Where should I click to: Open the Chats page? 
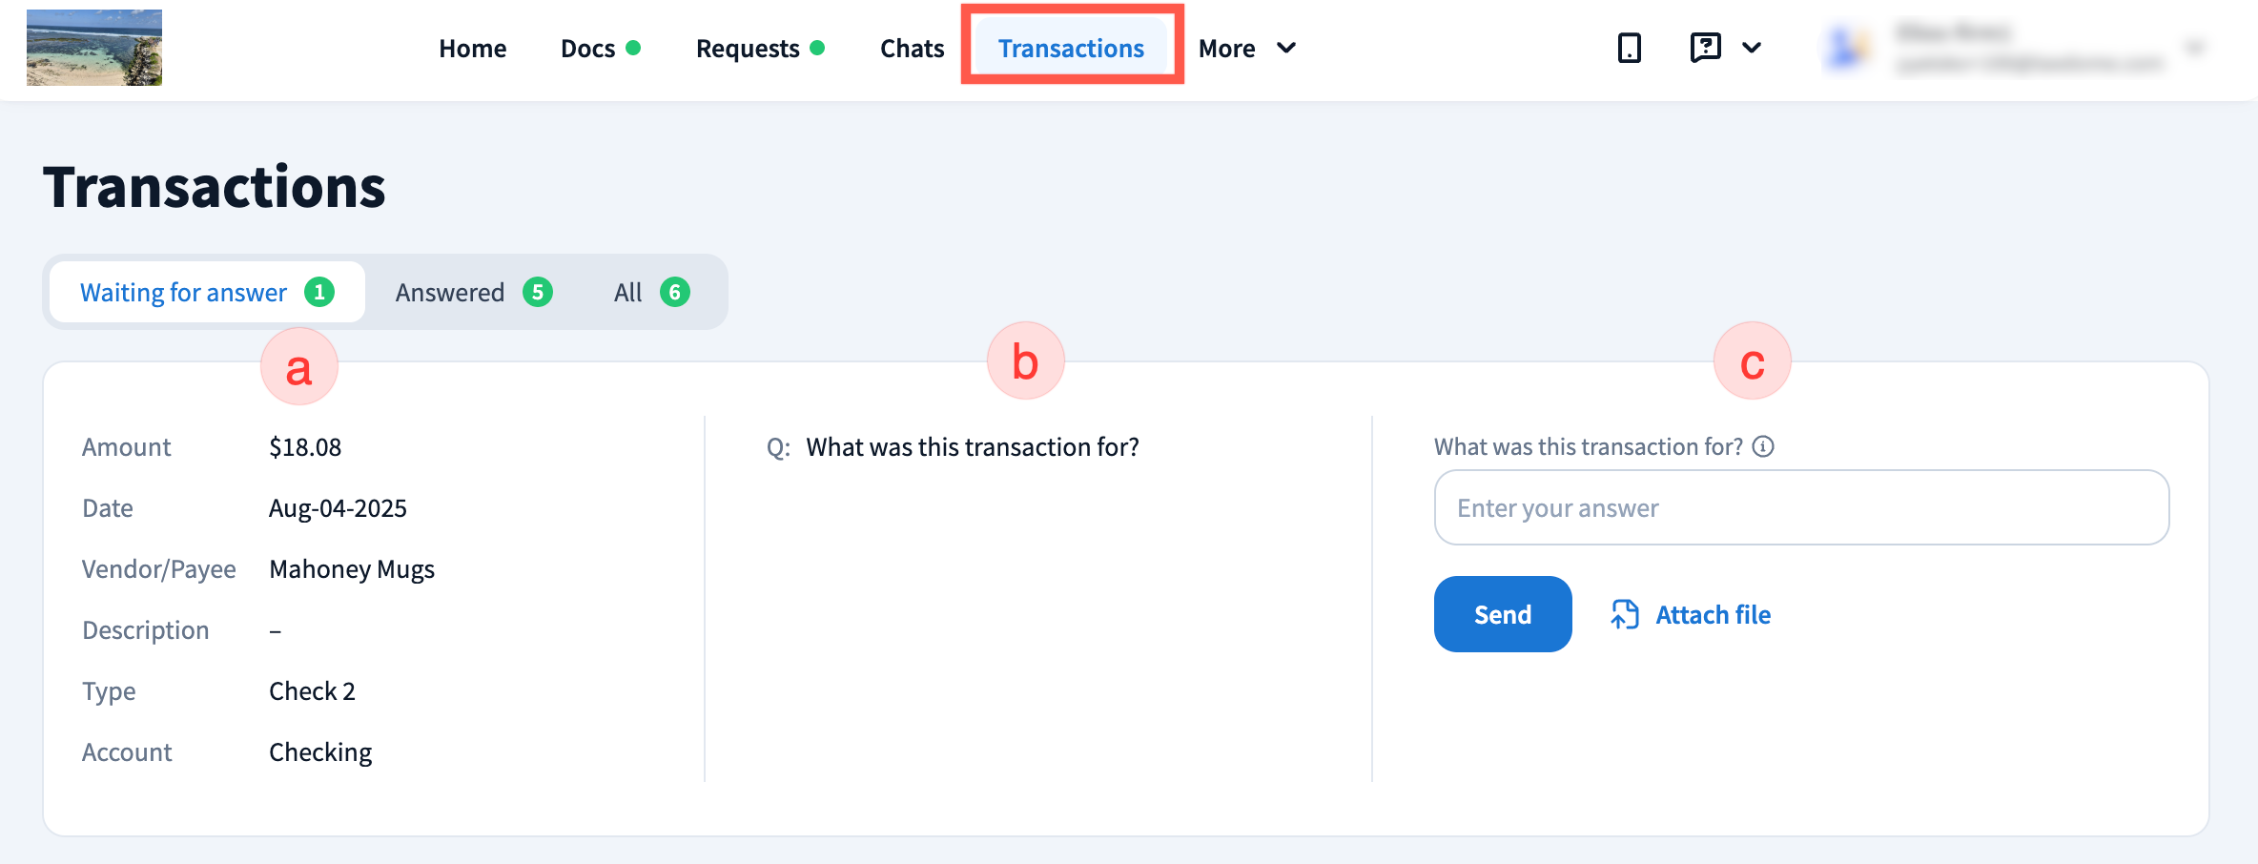[912, 49]
